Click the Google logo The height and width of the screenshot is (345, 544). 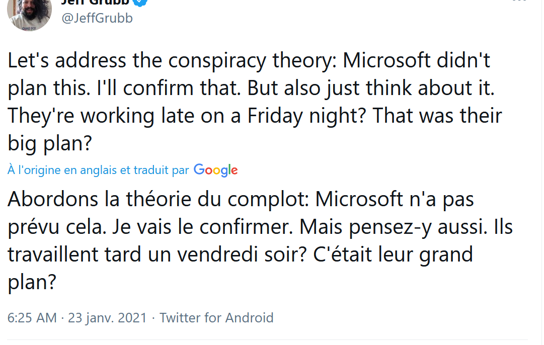pos(215,170)
